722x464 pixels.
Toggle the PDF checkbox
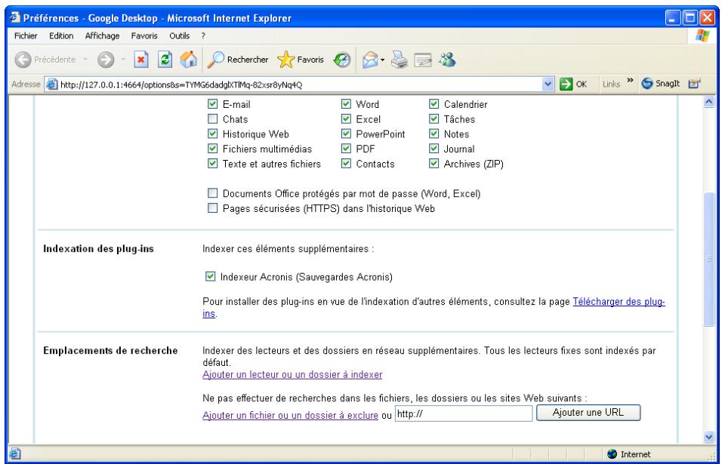[x=346, y=149]
